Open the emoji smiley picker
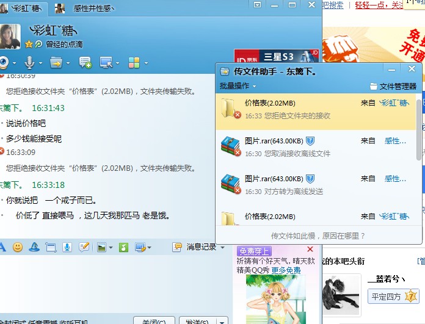The width and height of the screenshot is (425, 324). point(18,247)
